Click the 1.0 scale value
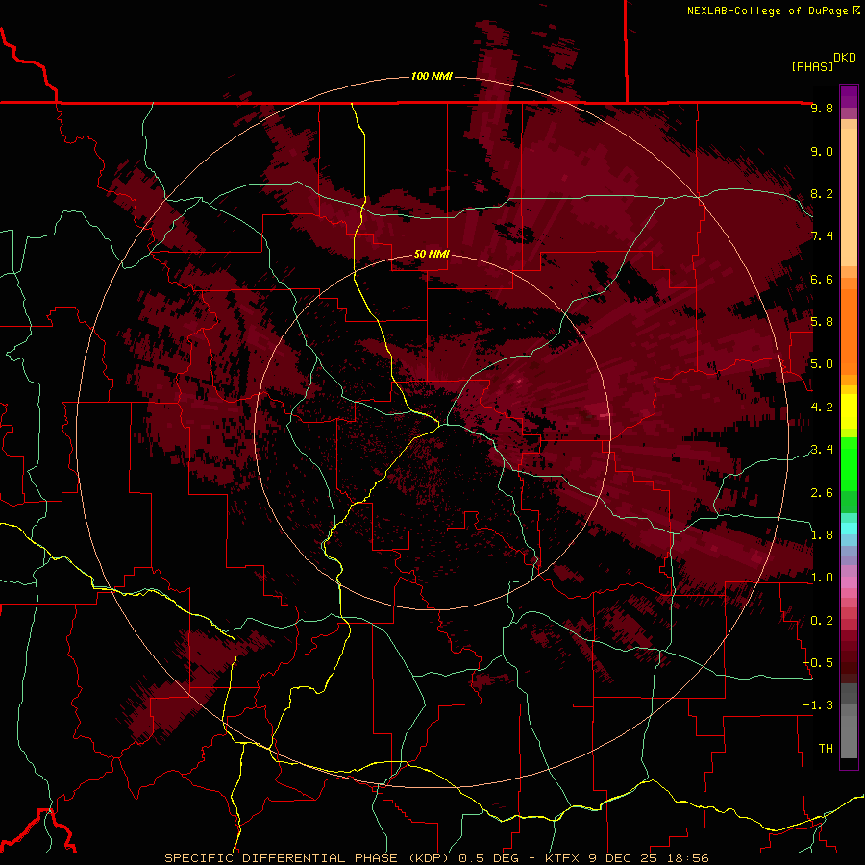Image resolution: width=865 pixels, height=865 pixels. tap(822, 578)
